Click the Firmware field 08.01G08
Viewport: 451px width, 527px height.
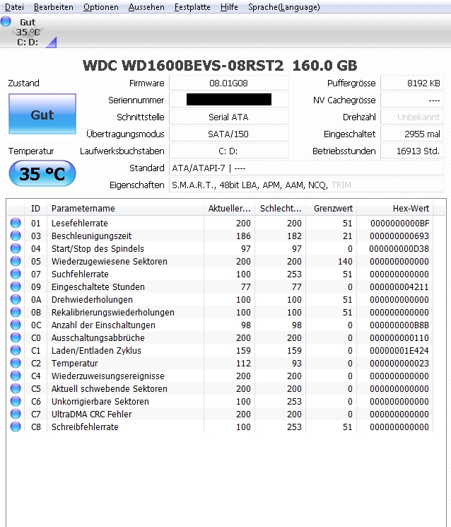pyautogui.click(x=229, y=83)
